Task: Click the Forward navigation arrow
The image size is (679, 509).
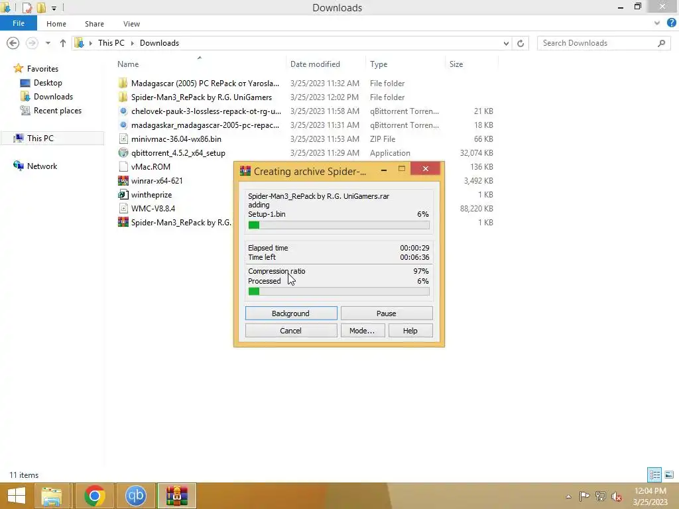Action: pyautogui.click(x=32, y=43)
